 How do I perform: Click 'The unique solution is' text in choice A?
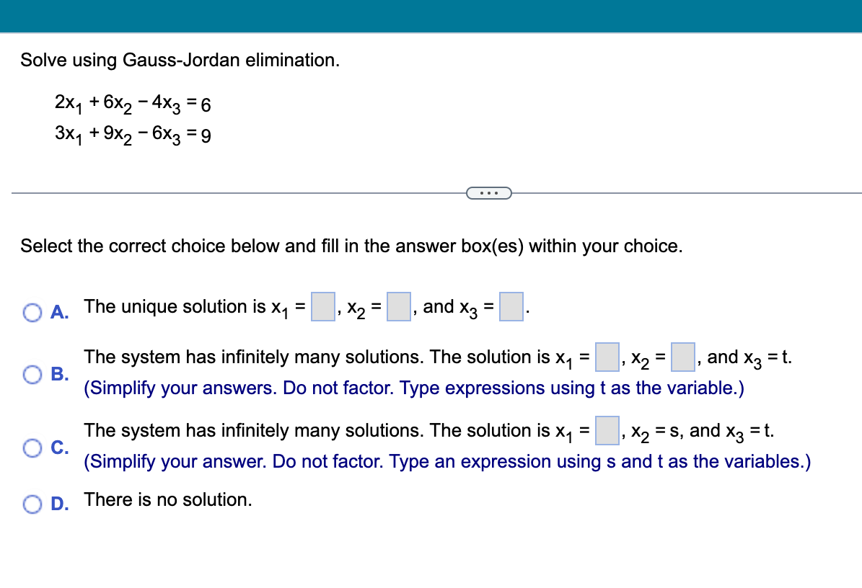coord(179,306)
